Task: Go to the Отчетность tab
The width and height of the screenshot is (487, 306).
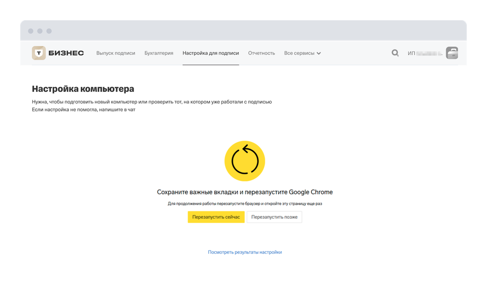Action: (262, 53)
